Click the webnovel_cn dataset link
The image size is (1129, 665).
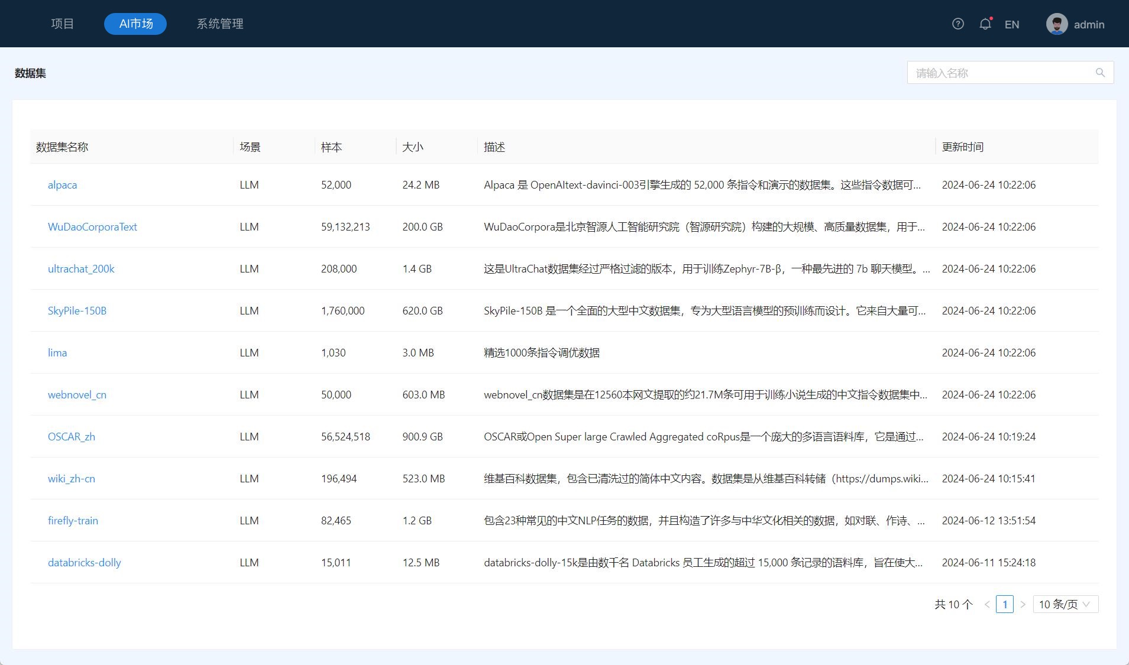(77, 395)
